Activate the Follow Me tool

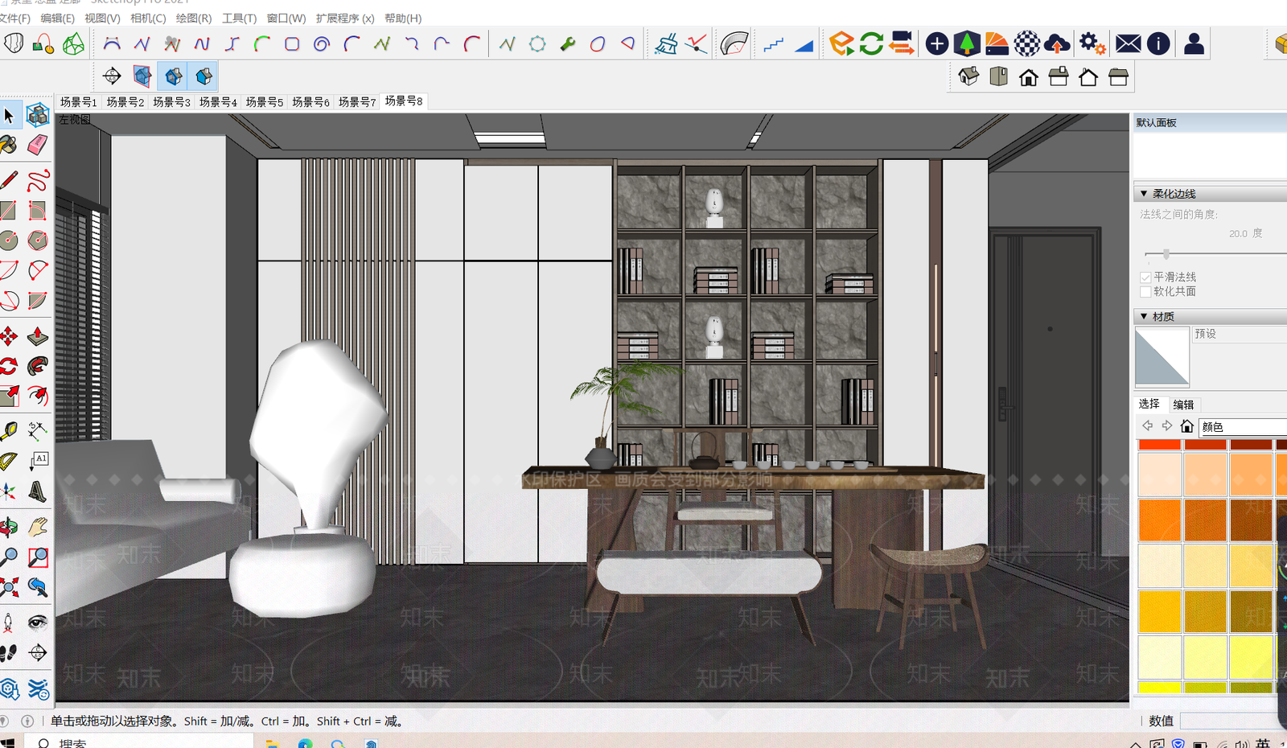click(x=37, y=366)
